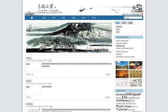Open the yellow calligraphy scrolls thumbnail
Image resolution: width=168 pixels, height=112 pixels.
coord(136,74)
